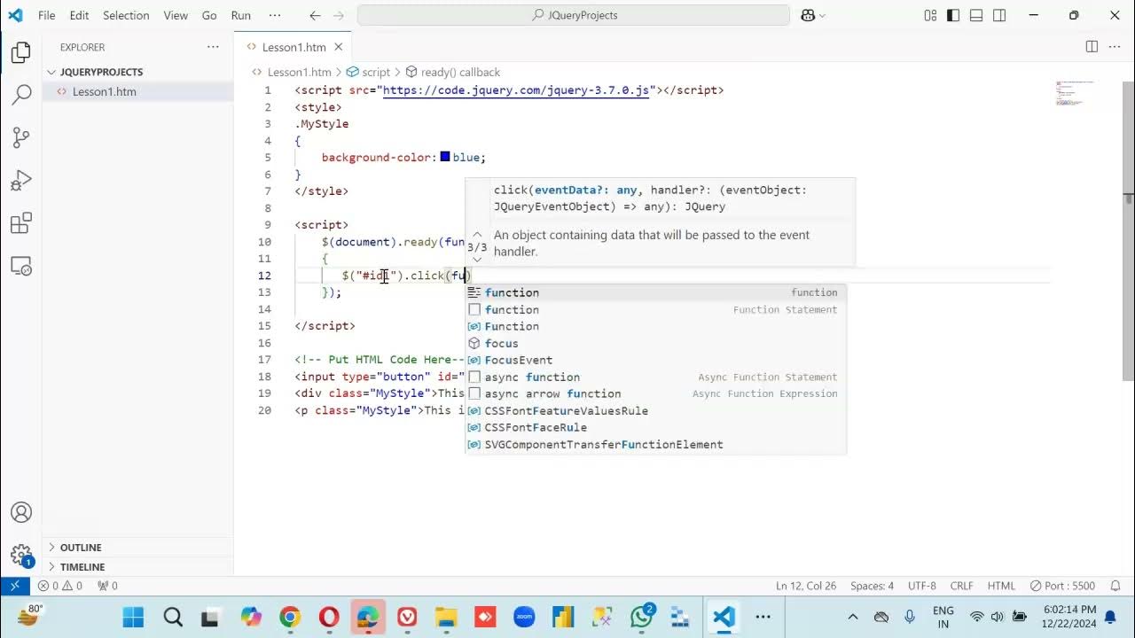Choose "CSSFontFaceRule" autocomplete suggestion
Viewport: 1135px width, 638px height.
[x=656, y=427]
